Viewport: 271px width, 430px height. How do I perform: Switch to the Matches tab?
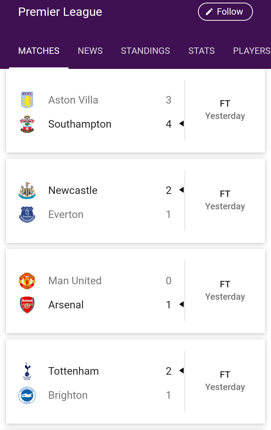click(x=39, y=51)
